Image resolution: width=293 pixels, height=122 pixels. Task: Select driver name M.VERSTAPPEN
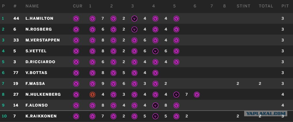click(x=43, y=40)
